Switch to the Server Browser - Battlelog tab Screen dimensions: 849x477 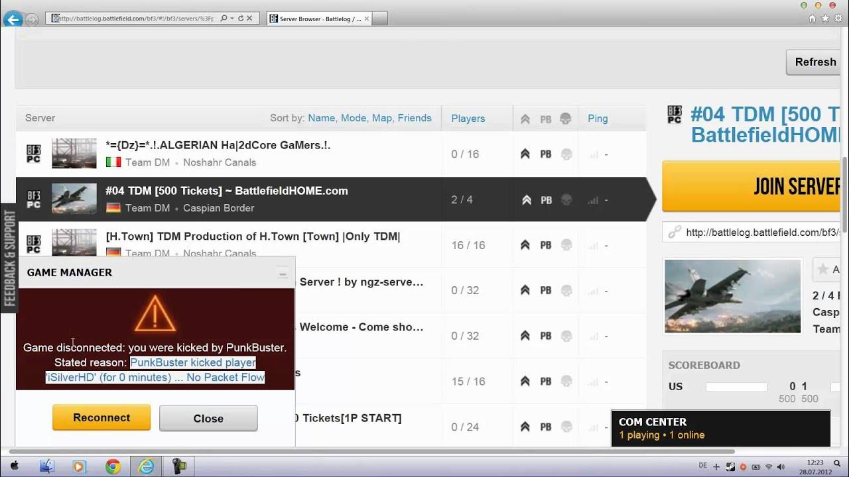point(320,19)
